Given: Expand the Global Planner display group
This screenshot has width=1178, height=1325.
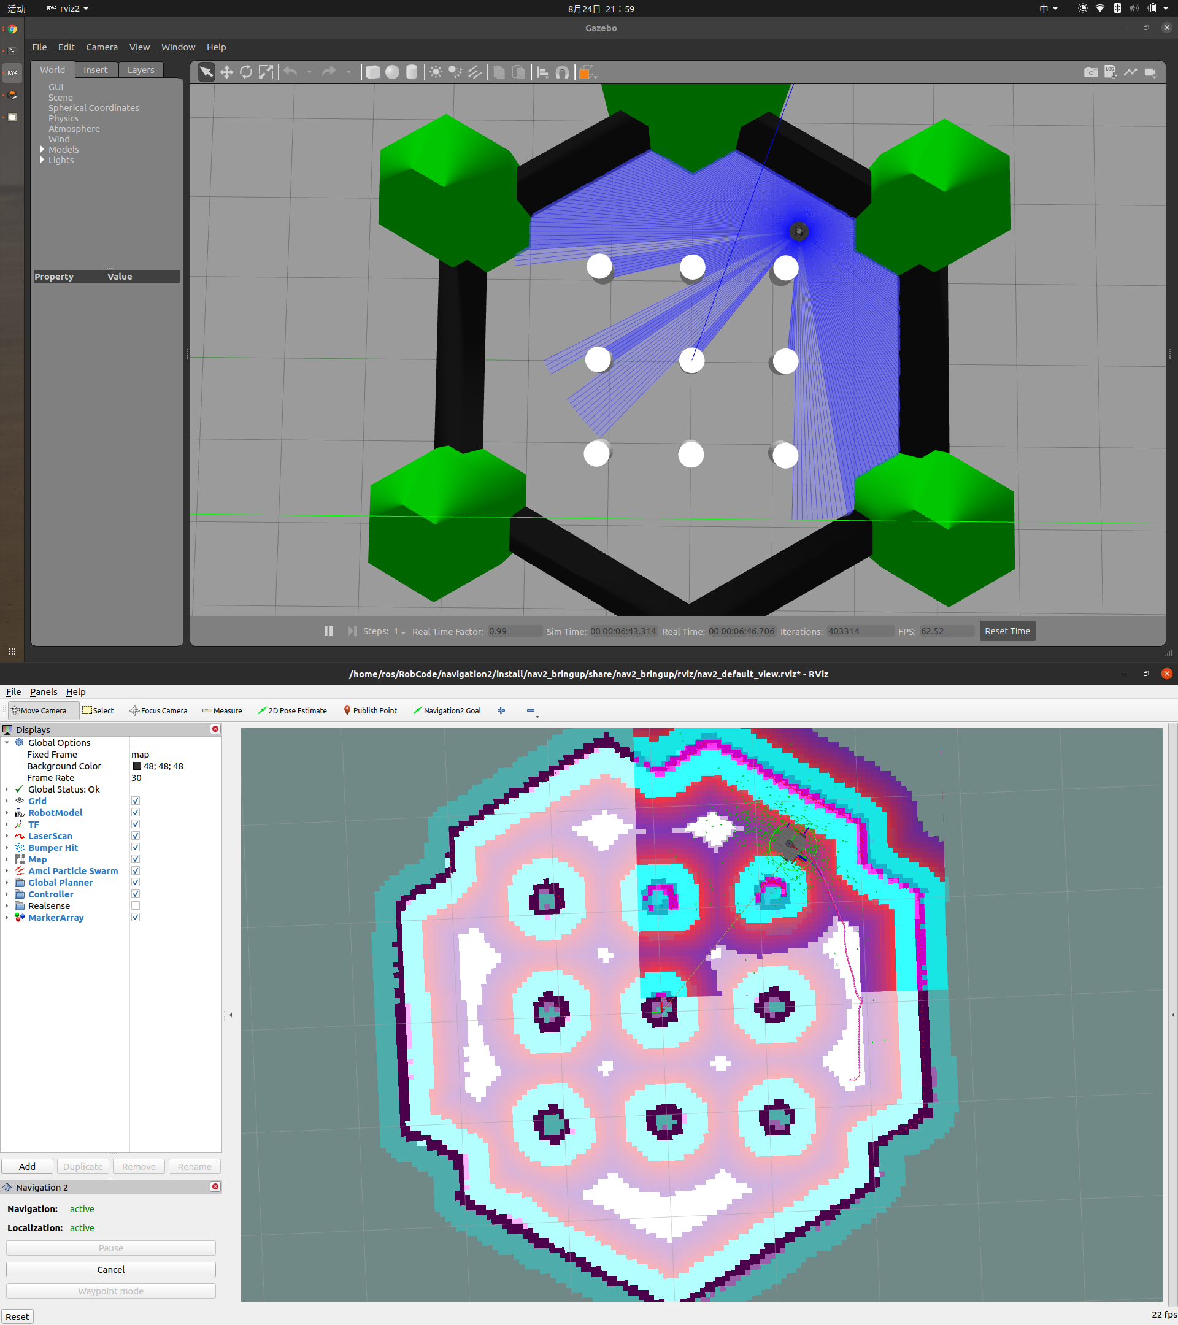Looking at the screenshot, I should 7,883.
